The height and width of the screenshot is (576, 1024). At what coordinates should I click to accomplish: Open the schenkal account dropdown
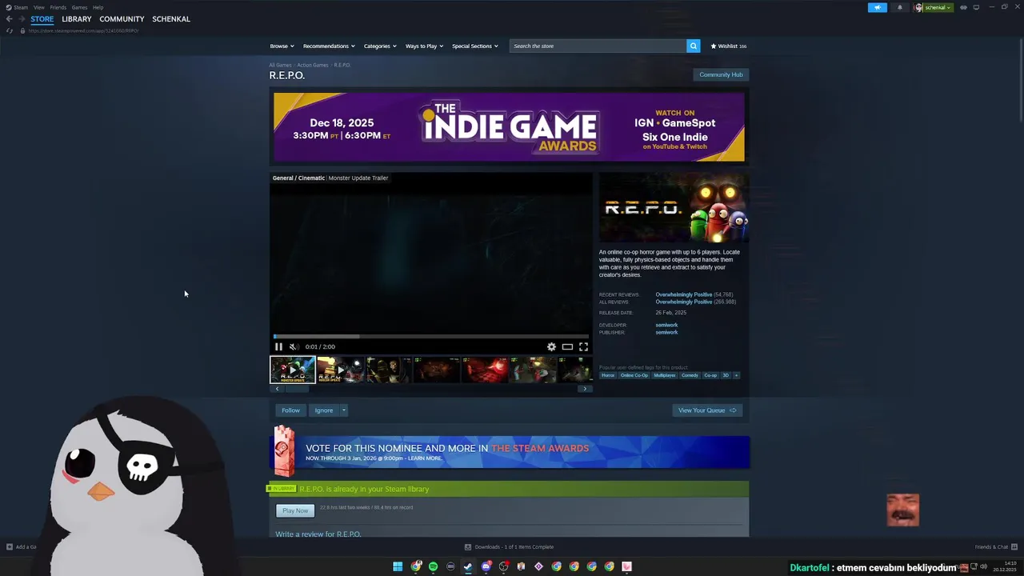coord(934,7)
